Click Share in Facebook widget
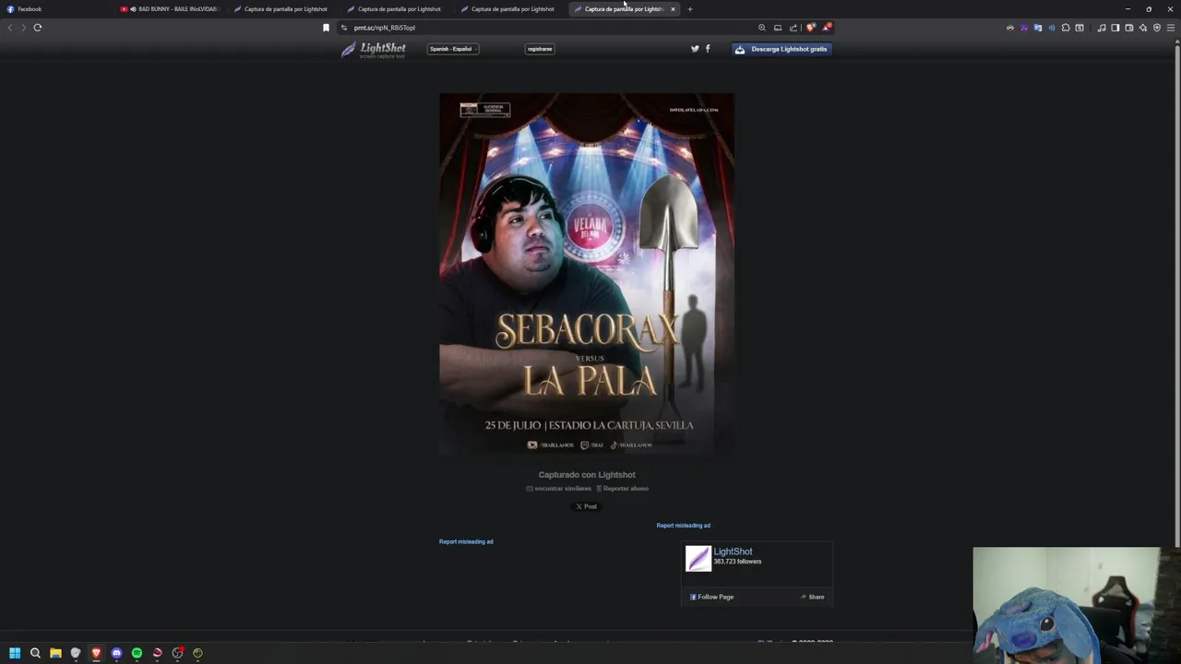 coord(813,597)
